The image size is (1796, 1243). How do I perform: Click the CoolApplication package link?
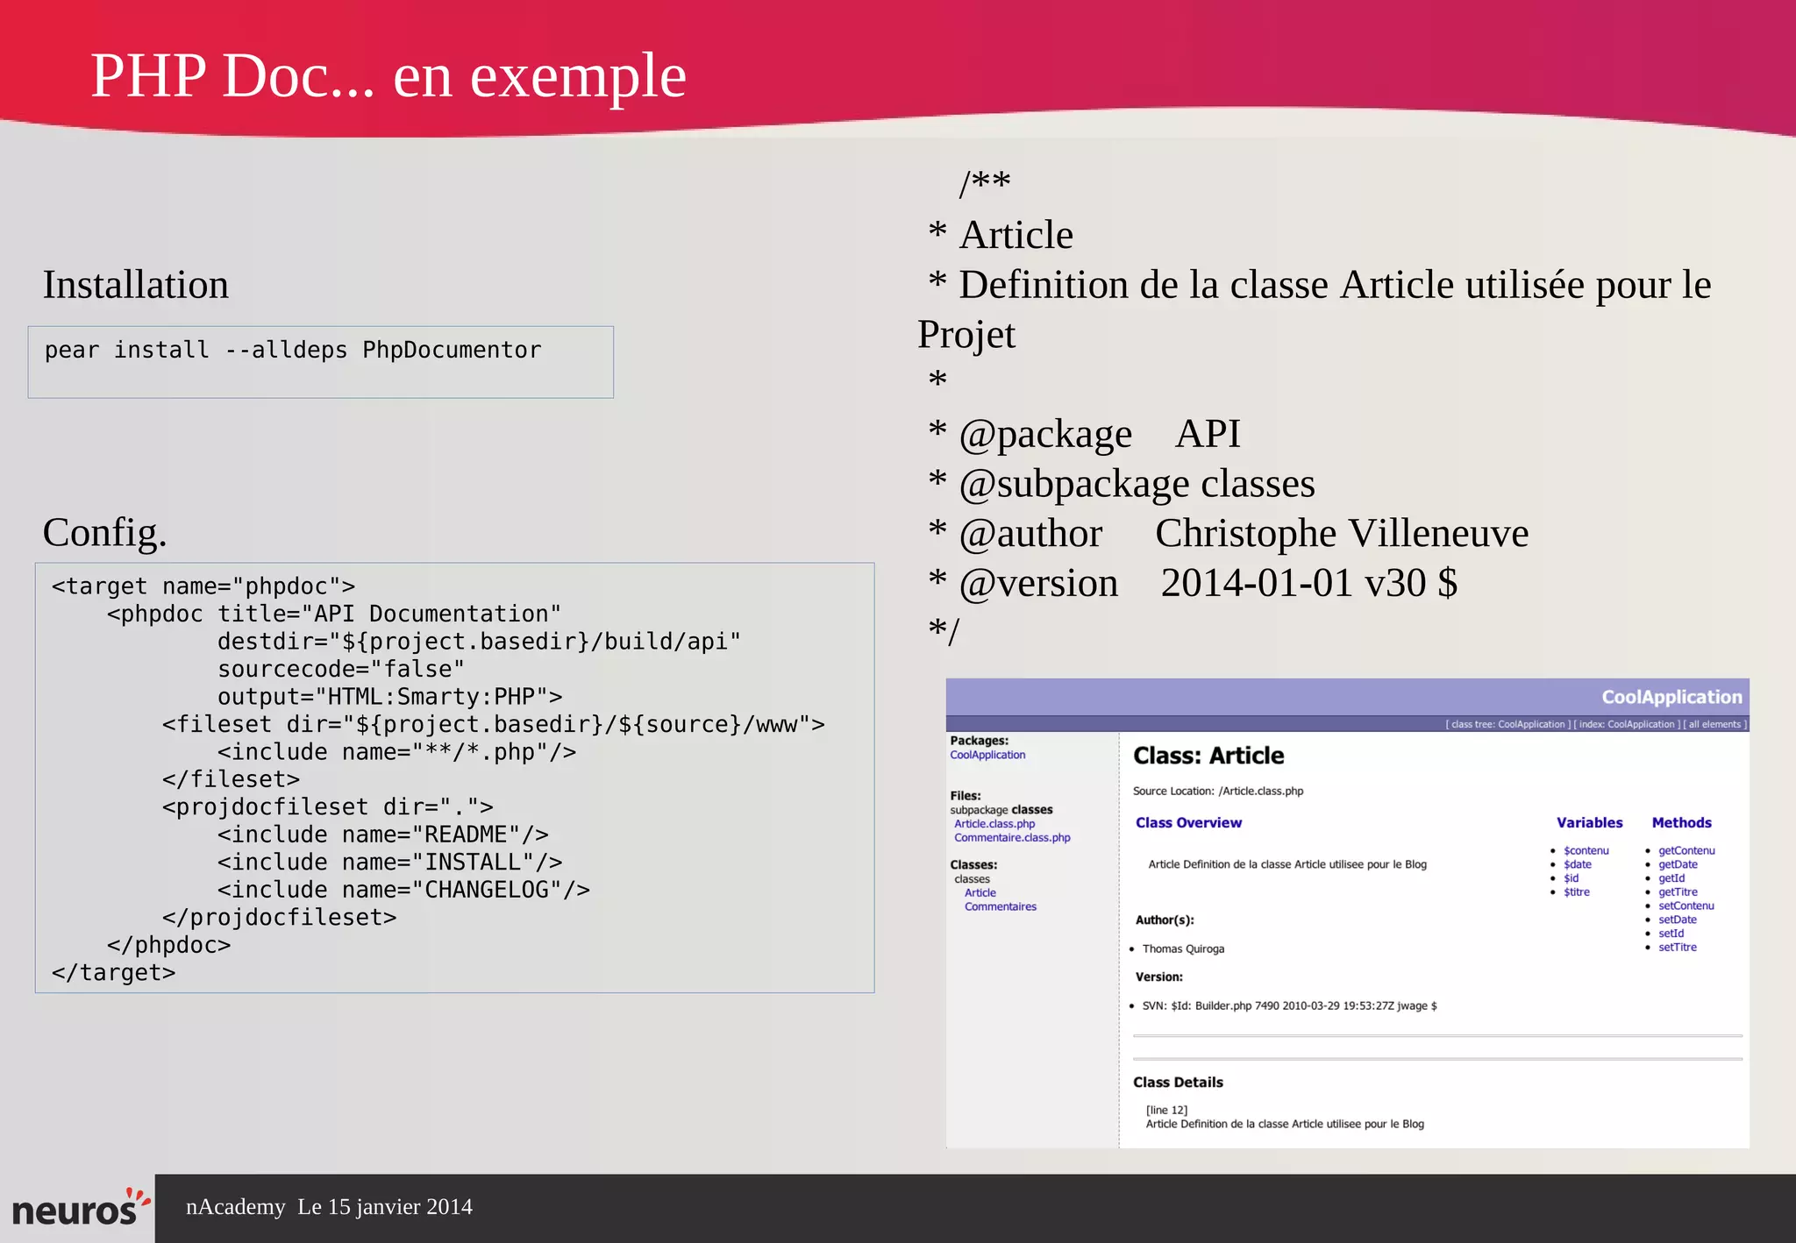987,755
